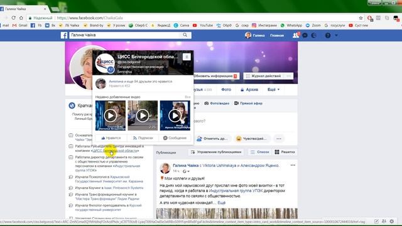The width and height of the screenshot is (402, 226).
Task: Click the browser address bar URL
Action: pyautogui.click(x=90, y=18)
